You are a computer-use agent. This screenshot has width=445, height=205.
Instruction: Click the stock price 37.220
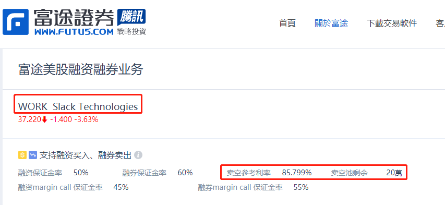[x=30, y=120]
